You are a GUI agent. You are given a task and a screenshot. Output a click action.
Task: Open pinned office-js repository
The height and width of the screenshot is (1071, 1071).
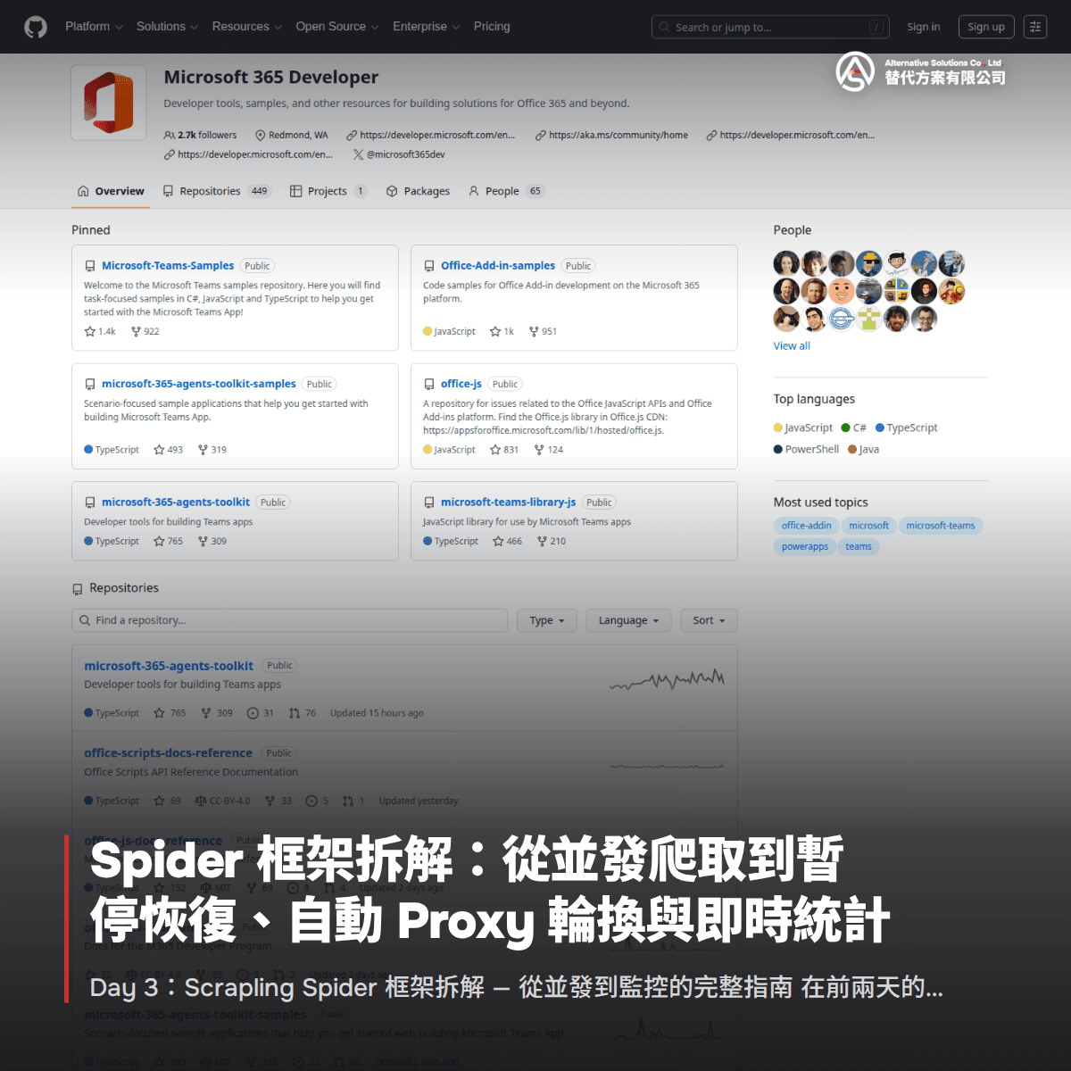(x=461, y=384)
